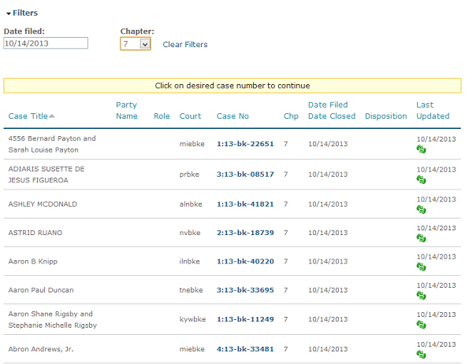Viewport: 465px width, 364px height.
Task: Click refresh icon for Abron Andrews case
Action: (421, 355)
